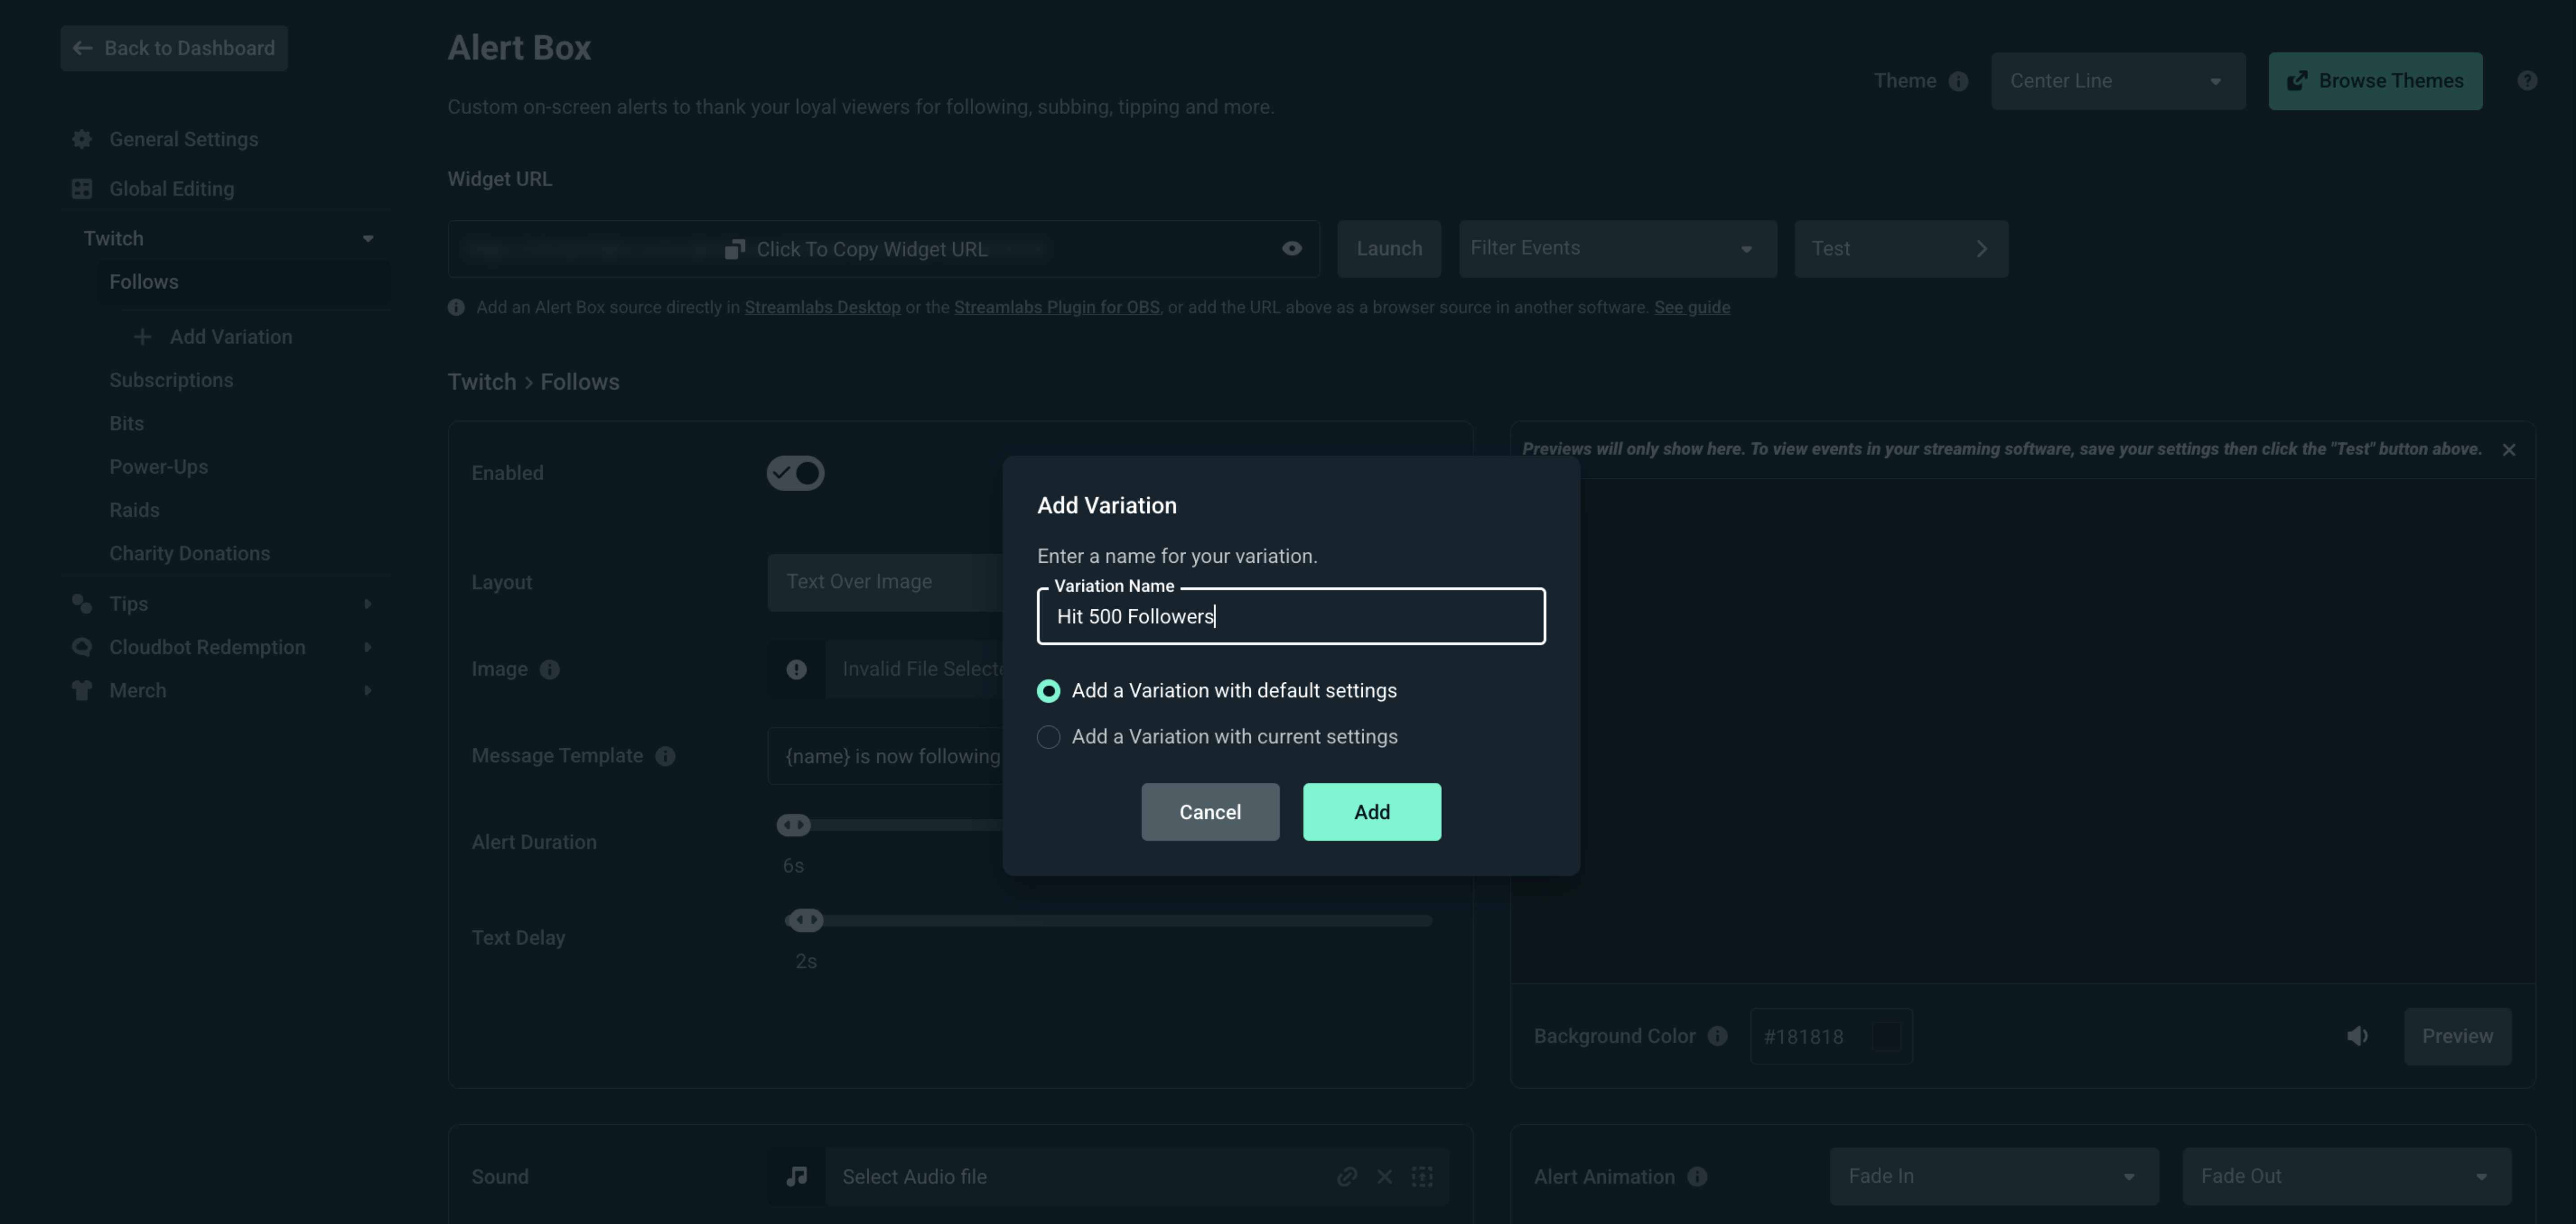This screenshot has height=1224, width=2576.
Task: Click the music note Sound icon
Action: [x=796, y=1176]
